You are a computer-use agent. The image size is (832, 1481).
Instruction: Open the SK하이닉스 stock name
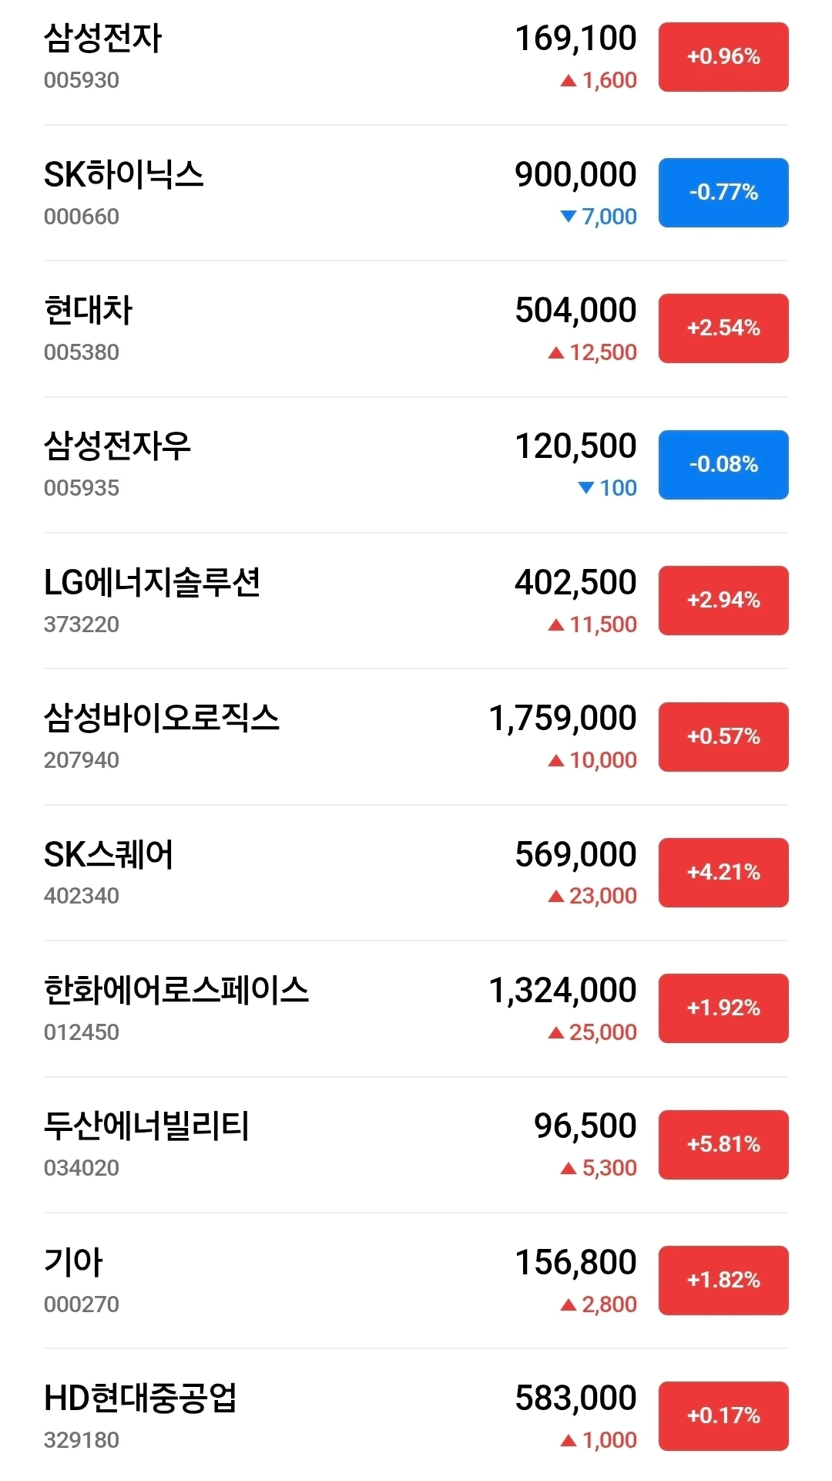click(x=123, y=174)
